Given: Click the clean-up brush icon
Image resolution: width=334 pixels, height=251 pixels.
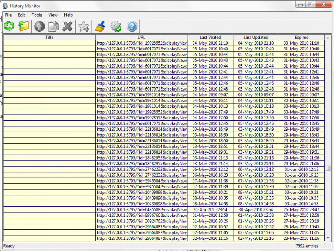Looking at the screenshot, I should coord(99,26).
